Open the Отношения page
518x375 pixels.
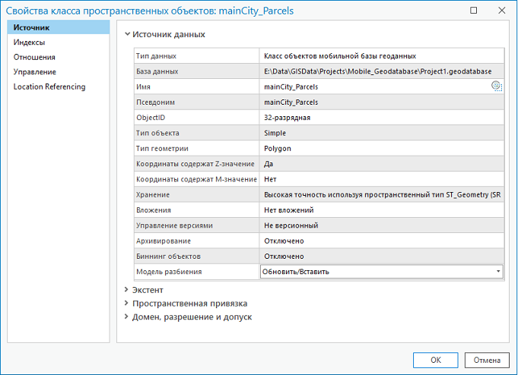[33, 57]
